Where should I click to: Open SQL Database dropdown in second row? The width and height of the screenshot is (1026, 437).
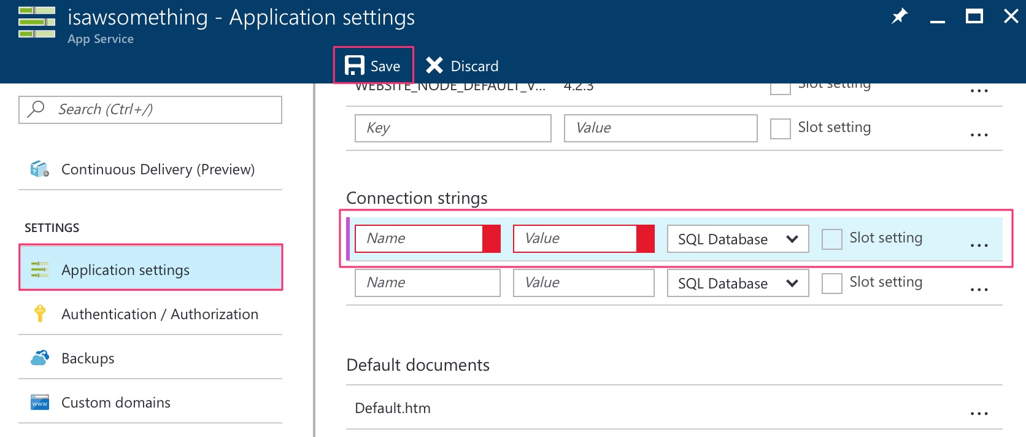[738, 283]
